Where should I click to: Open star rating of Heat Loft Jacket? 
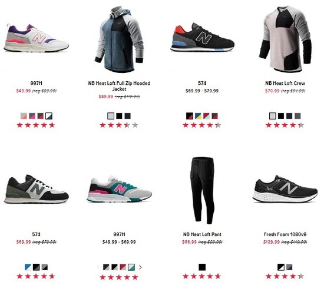119,125
